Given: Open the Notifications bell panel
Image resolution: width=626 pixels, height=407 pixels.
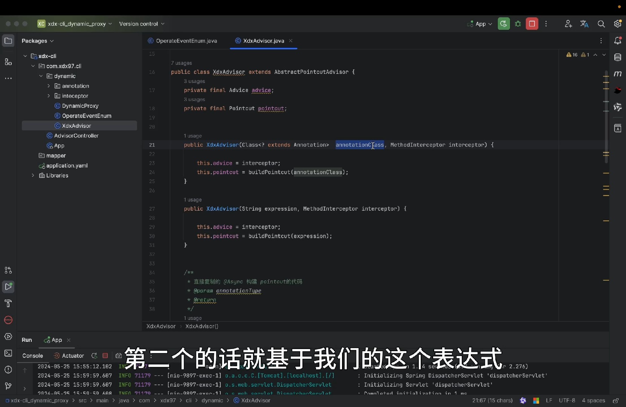Looking at the screenshot, I should 618,41.
